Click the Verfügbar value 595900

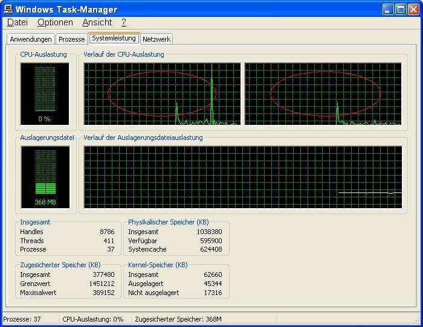tap(211, 241)
